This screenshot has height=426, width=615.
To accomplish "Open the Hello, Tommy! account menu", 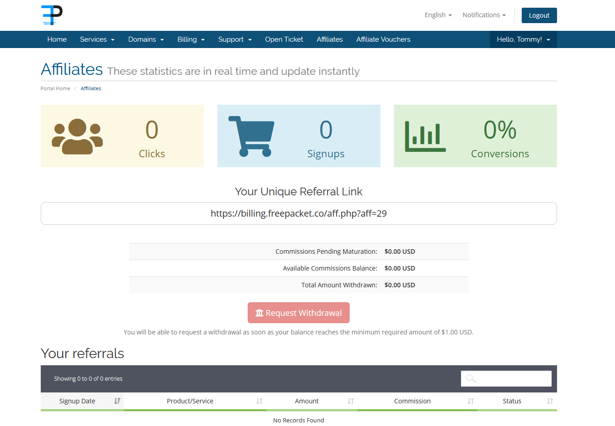I will (x=523, y=39).
